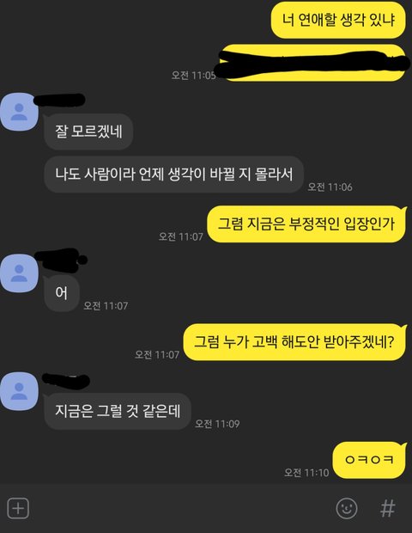This screenshot has height=533, width=412.
Task: Tap the hashtag search icon
Action: coord(388,509)
